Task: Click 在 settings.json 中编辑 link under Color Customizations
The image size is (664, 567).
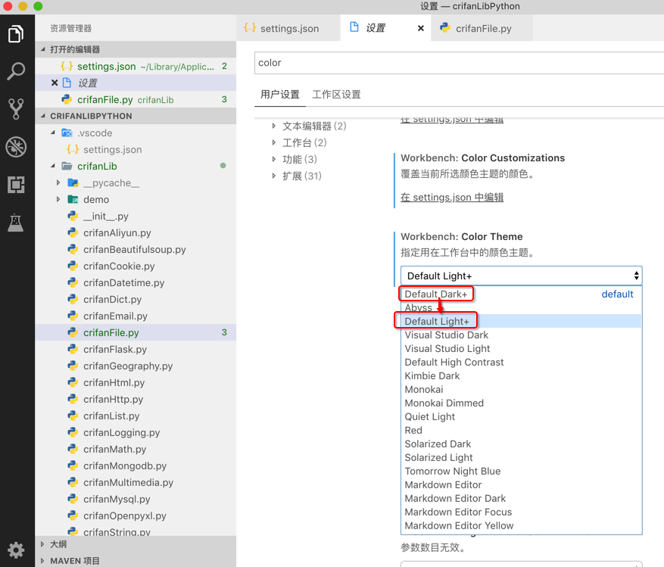Action: click(452, 198)
